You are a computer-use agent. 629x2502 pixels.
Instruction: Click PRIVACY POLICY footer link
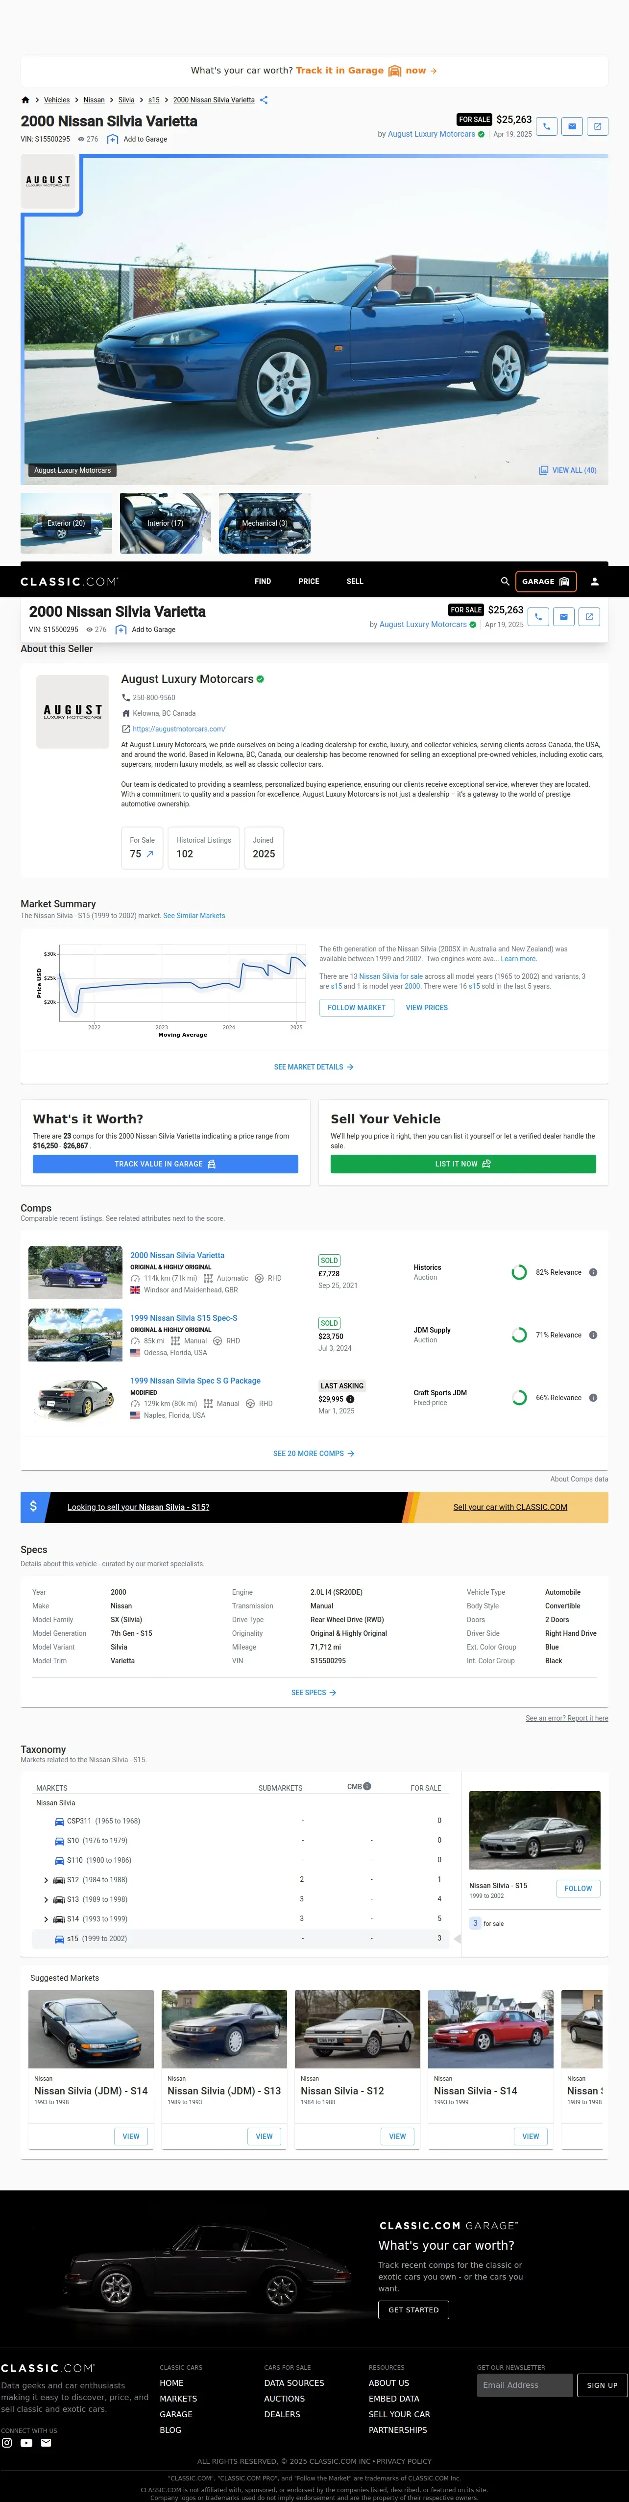click(404, 2461)
